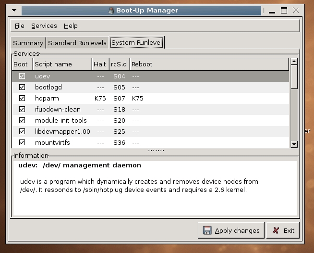Image resolution: width=314 pixels, height=253 pixels.
Task: Sort by Script name column header
Action: [x=61, y=64]
